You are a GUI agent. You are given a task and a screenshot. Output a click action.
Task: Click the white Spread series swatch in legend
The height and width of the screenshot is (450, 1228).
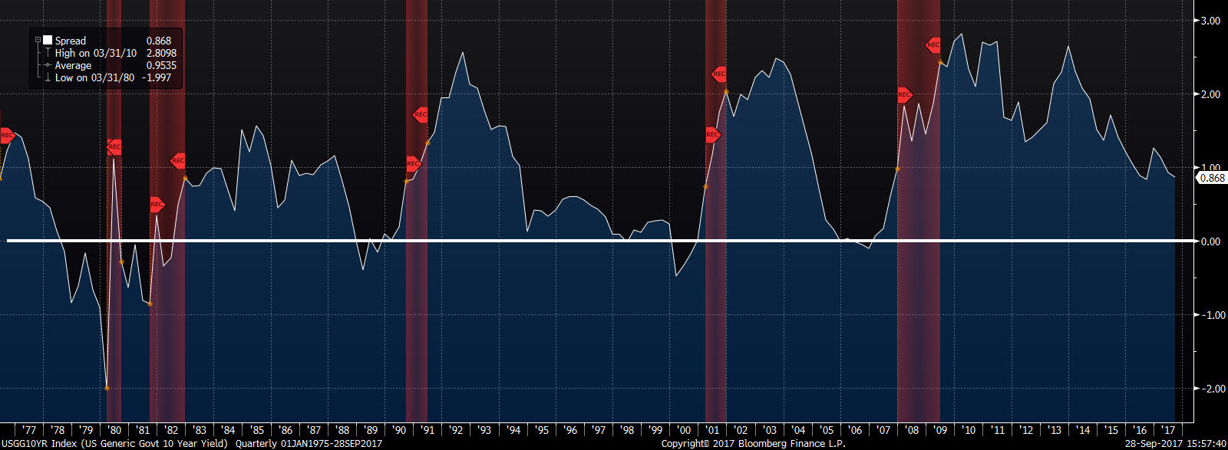tap(48, 41)
